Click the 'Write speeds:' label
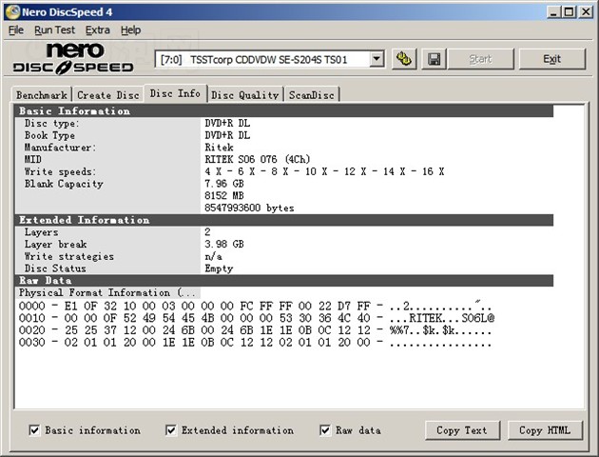The width and height of the screenshot is (599, 457). tap(60, 171)
